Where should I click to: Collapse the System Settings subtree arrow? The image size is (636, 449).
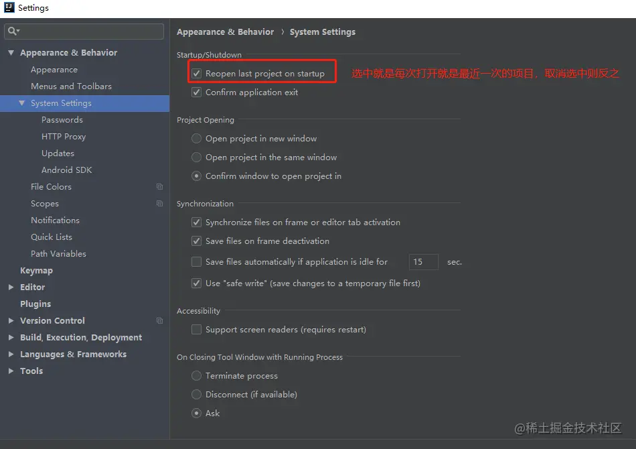click(x=22, y=103)
